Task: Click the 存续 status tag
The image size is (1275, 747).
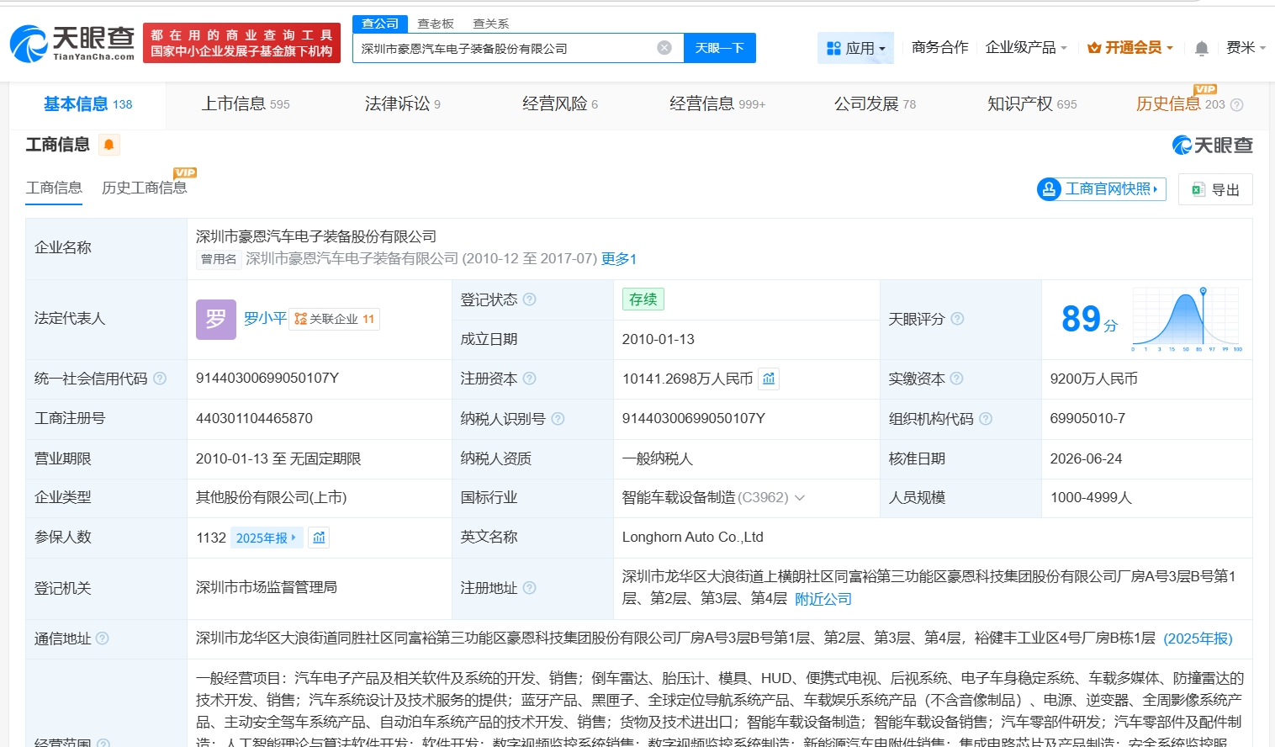Action: point(643,299)
